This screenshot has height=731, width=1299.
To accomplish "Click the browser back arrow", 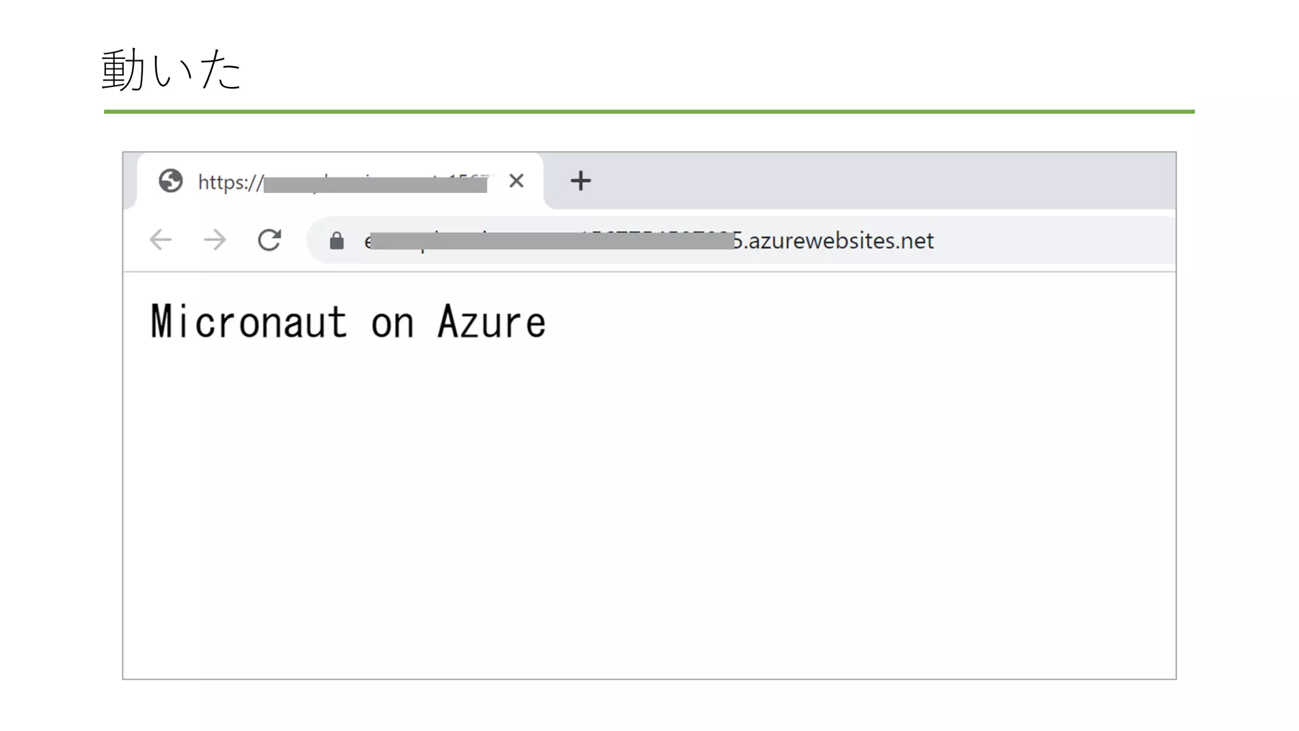I will coord(160,240).
